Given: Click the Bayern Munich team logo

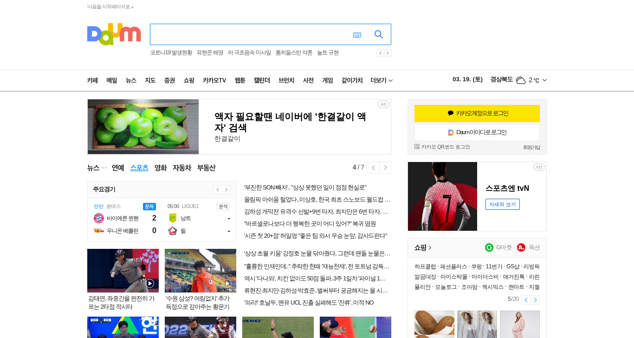Looking at the screenshot, I should coord(98,218).
